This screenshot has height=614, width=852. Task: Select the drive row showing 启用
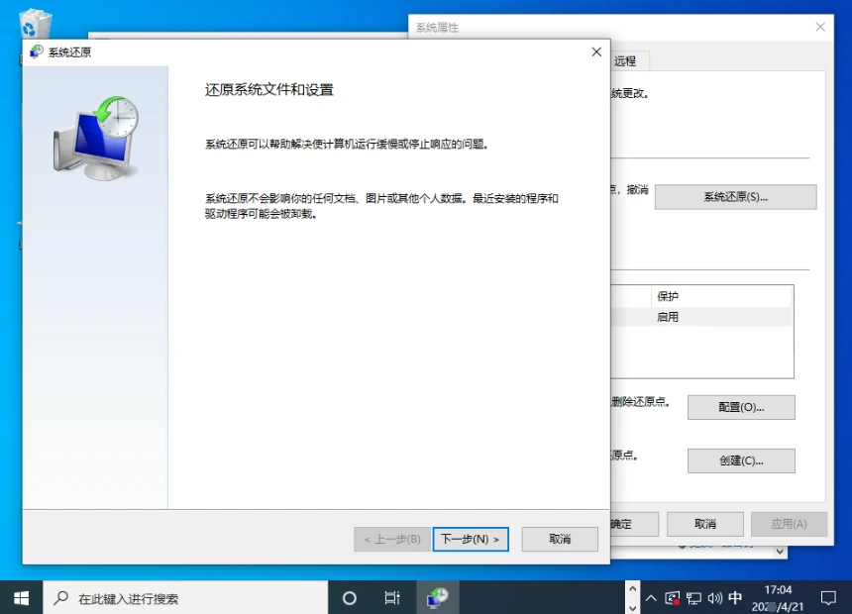tap(701, 317)
